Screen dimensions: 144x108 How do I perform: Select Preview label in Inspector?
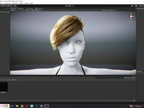tap(139, 71)
